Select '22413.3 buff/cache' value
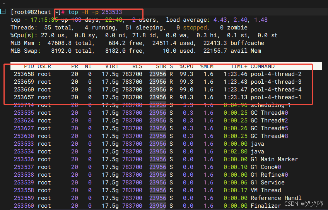This screenshot has height=210, width=328. (234, 43)
